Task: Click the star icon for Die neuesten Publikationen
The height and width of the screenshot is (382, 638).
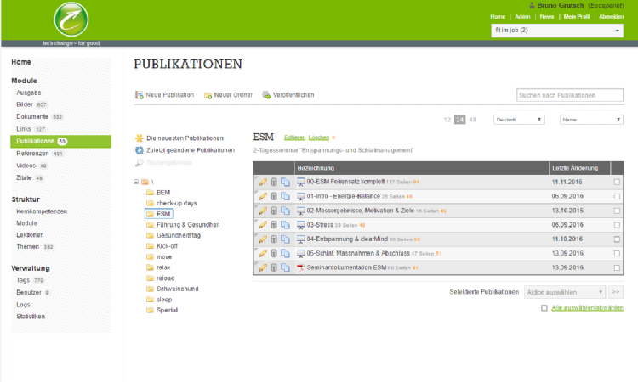Action: [x=140, y=138]
